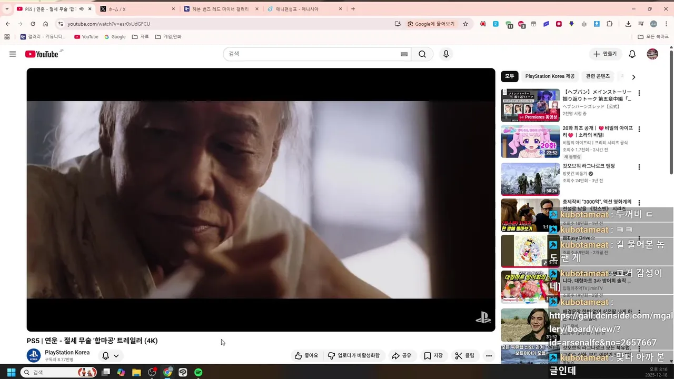Open more actions ellipsis under video

(x=489, y=356)
